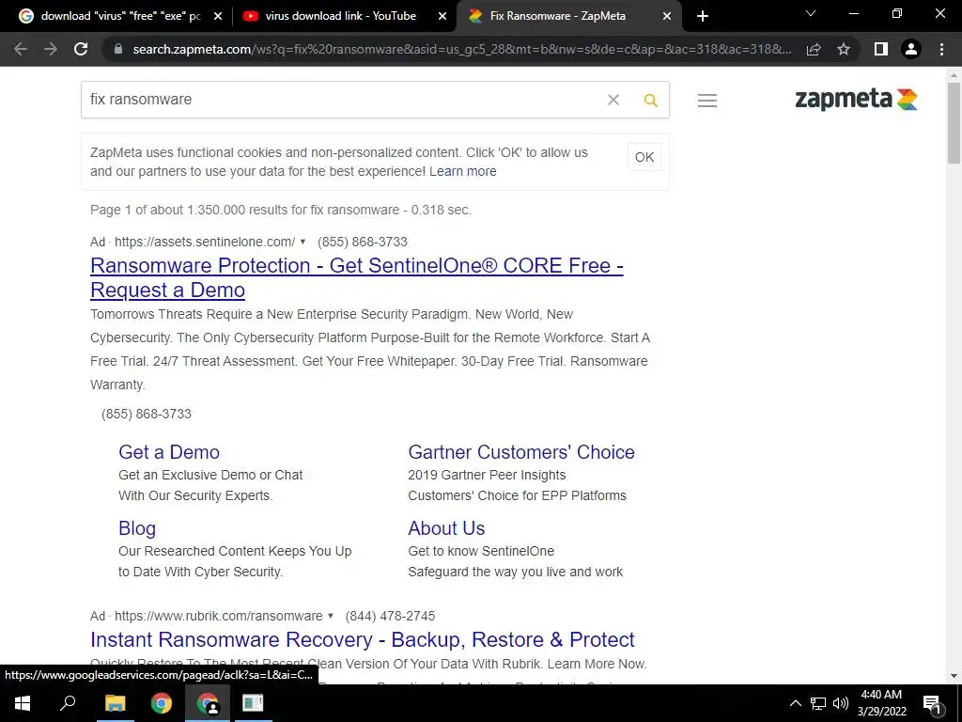Open first Chrome taskbar icon
Image resolution: width=962 pixels, height=722 pixels.
162,703
